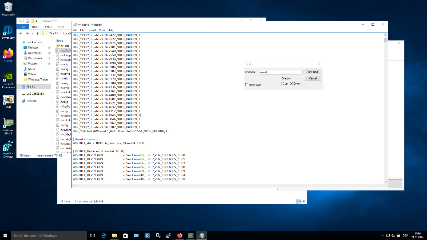This screenshot has width=427, height=240.
Task: Open HxD hex editor shortcut
Action: 8,102
